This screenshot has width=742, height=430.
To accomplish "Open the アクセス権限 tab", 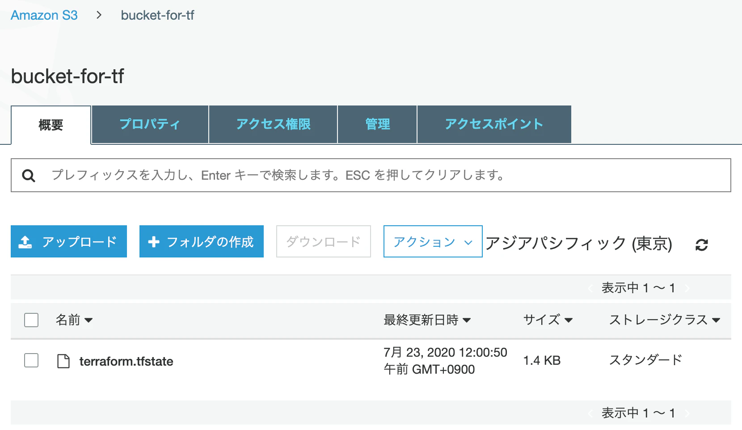I will tap(273, 124).
